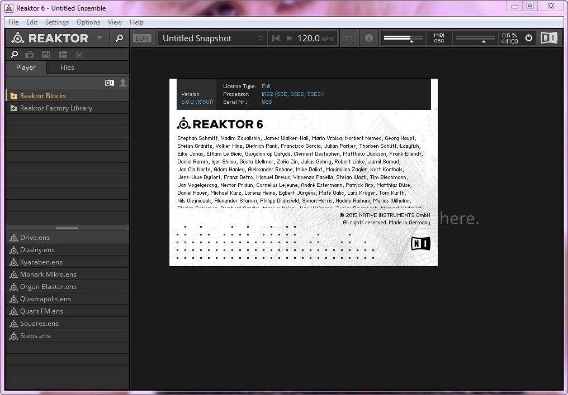Open the Edit menu
This screenshot has height=395, width=568.
coord(32,22)
